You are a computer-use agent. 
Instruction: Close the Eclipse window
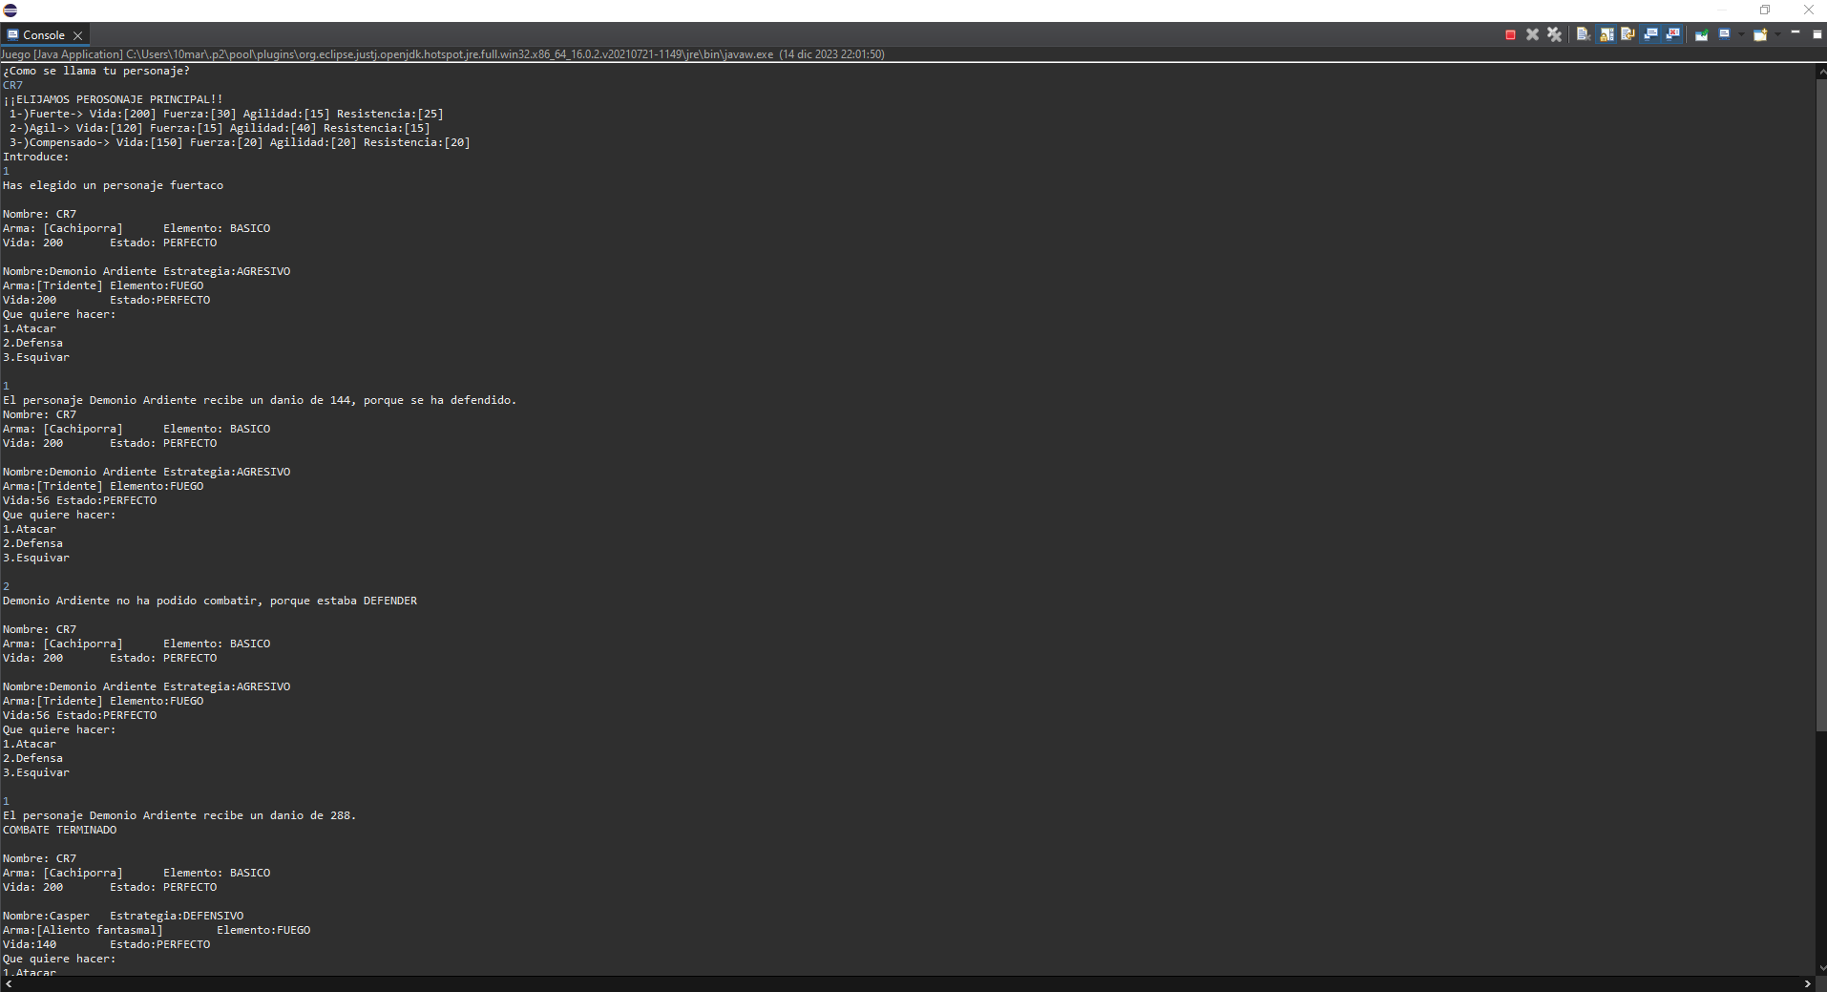tap(1808, 10)
